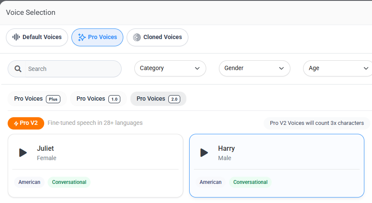Click the Default Voices waveform icon
This screenshot has width=372, height=203.
[x=16, y=37]
